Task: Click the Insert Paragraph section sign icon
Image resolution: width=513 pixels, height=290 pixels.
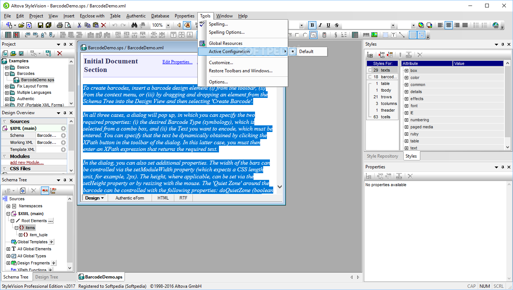Action: pos(336,35)
